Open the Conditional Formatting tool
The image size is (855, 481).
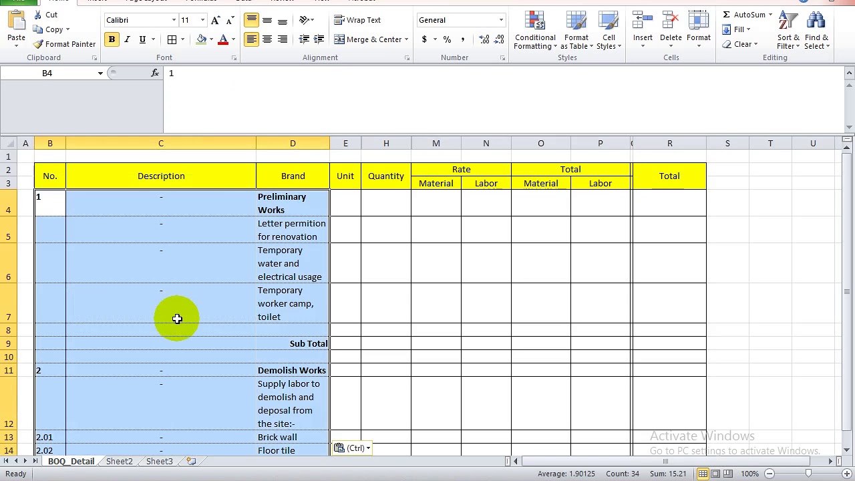(534, 30)
